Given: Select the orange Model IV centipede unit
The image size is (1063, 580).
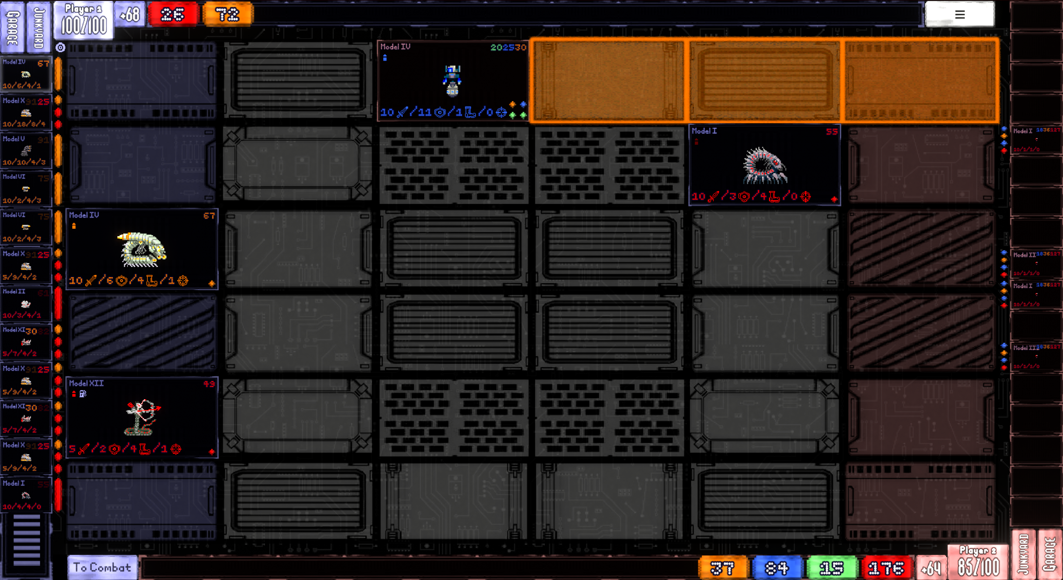Looking at the screenshot, I should [142, 249].
